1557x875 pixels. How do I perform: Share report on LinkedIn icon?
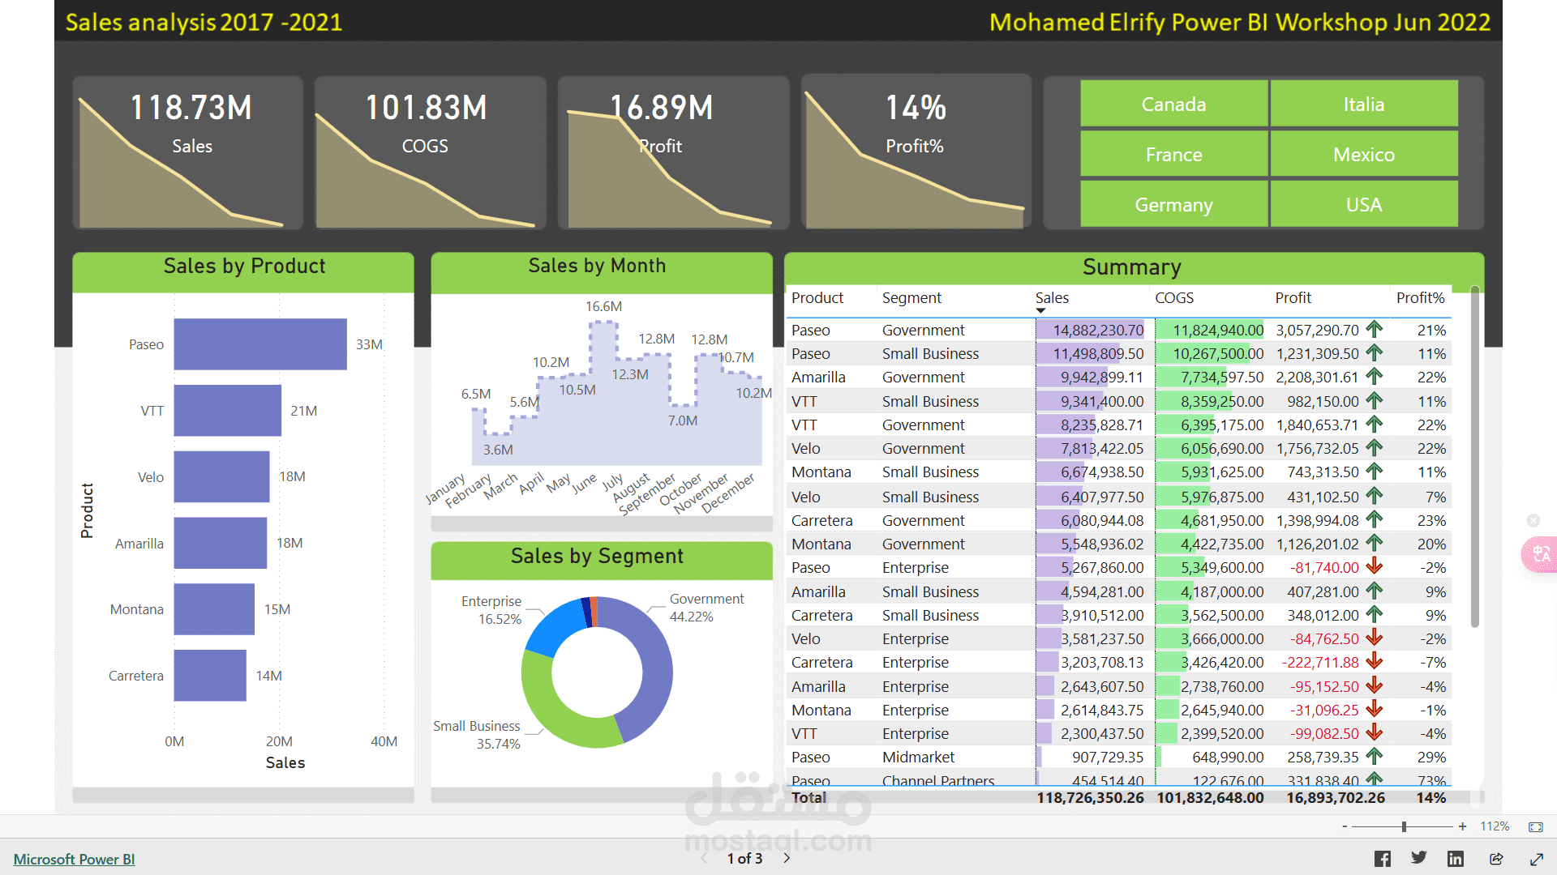click(x=1456, y=859)
